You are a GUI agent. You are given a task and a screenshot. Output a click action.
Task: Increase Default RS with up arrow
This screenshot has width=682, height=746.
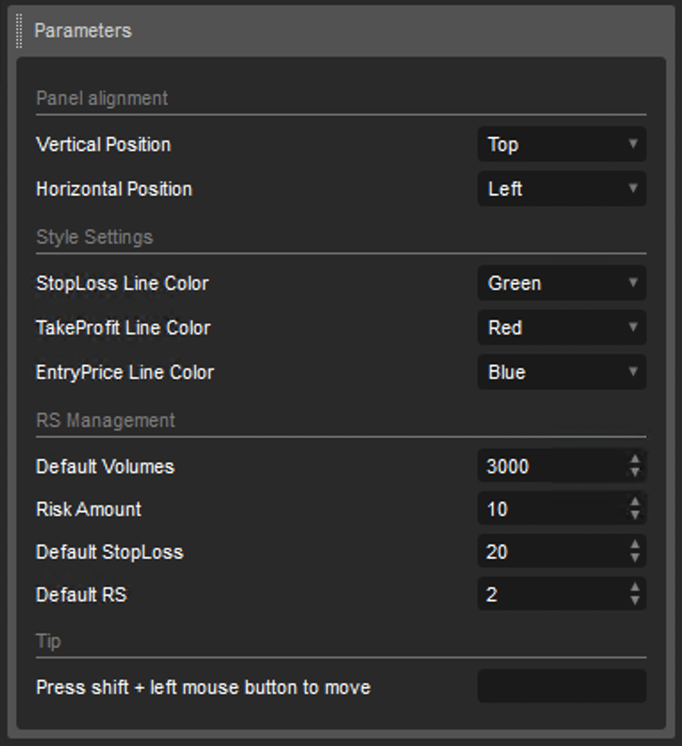pyautogui.click(x=635, y=587)
